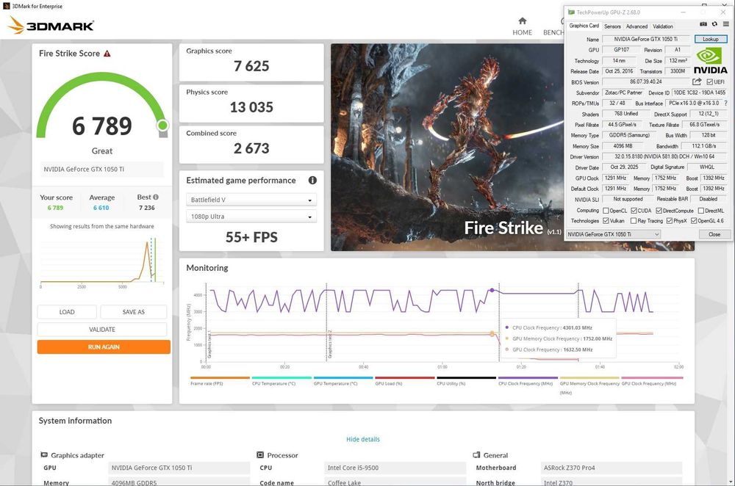This screenshot has height=486, width=735.
Task: Click the Physics score value 13 035
Action: pyautogui.click(x=251, y=107)
